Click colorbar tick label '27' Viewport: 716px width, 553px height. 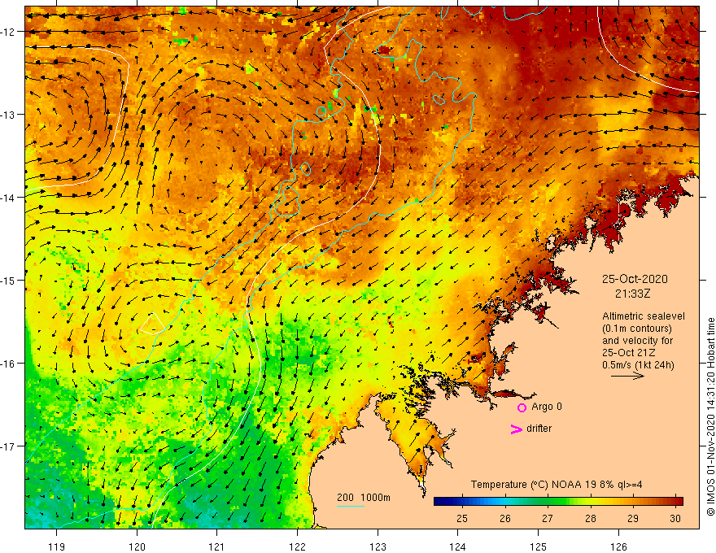pos(548,518)
